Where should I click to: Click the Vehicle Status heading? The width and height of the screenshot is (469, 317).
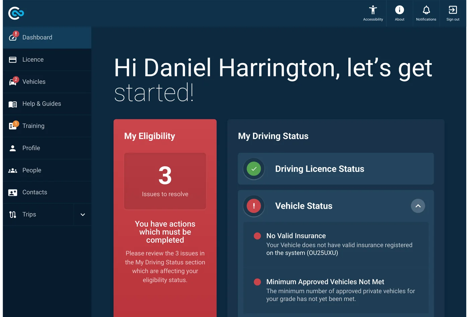coord(304,206)
